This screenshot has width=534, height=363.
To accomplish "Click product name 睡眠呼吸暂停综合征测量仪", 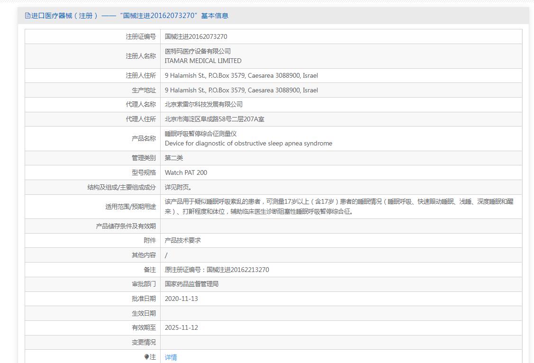I will click(x=200, y=134).
